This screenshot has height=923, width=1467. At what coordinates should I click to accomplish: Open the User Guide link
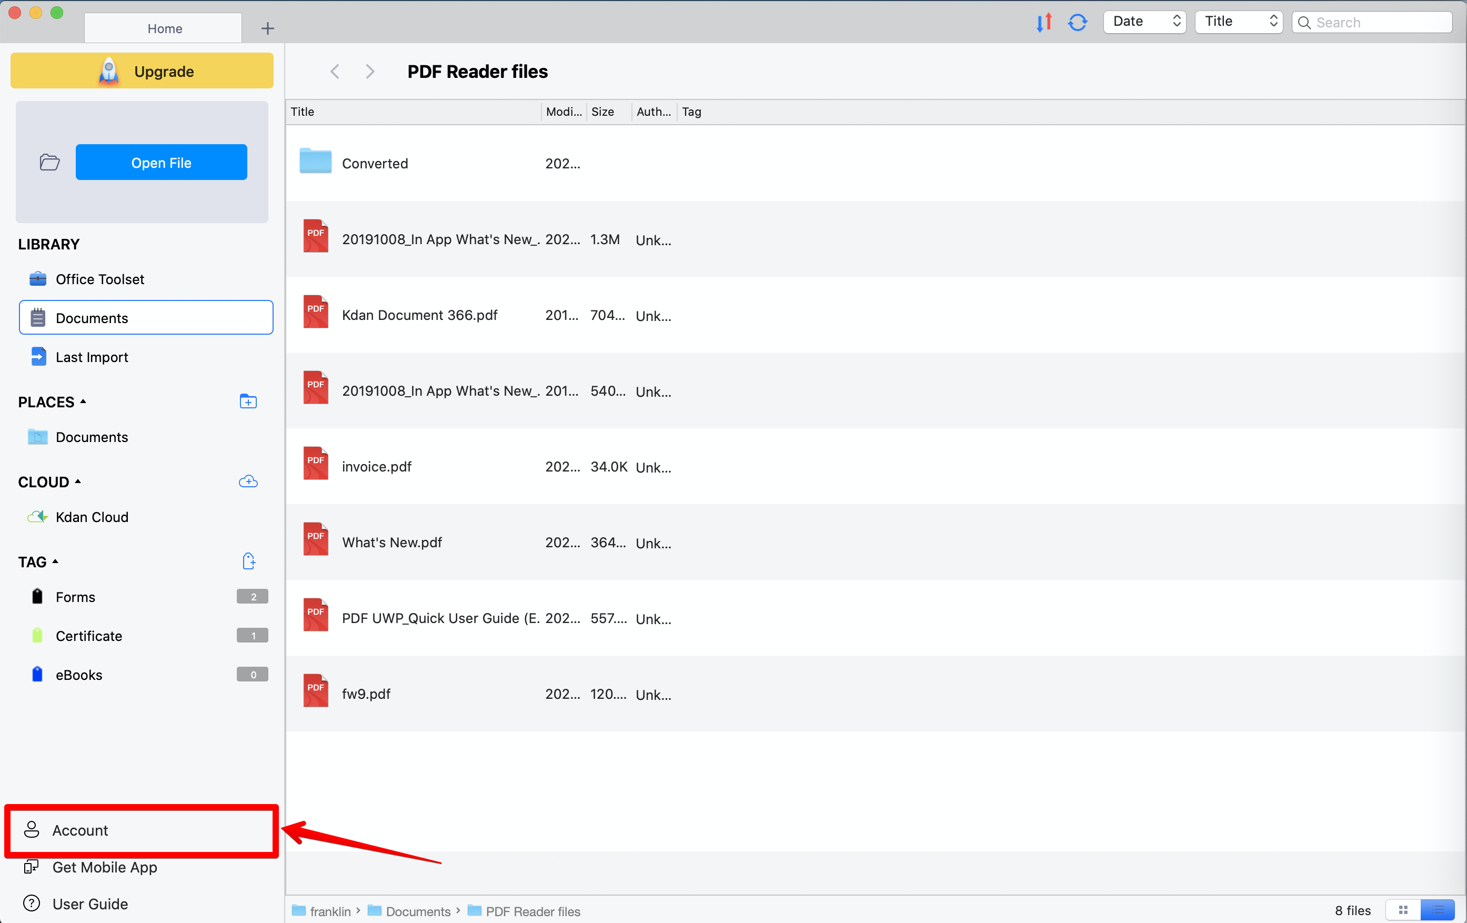coord(90,904)
